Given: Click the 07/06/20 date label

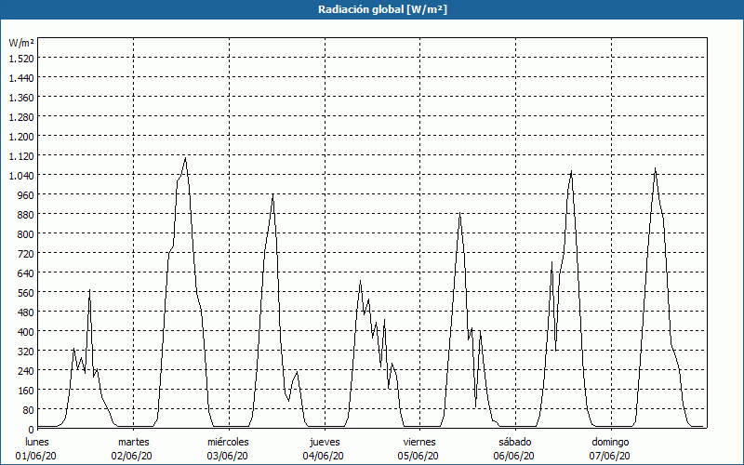Looking at the screenshot, I should pyautogui.click(x=610, y=457).
